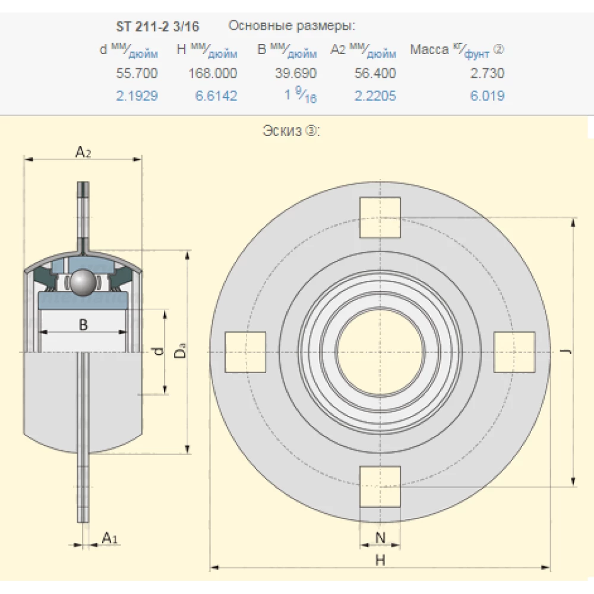Click the right square bolt hole on flange

[514, 352]
